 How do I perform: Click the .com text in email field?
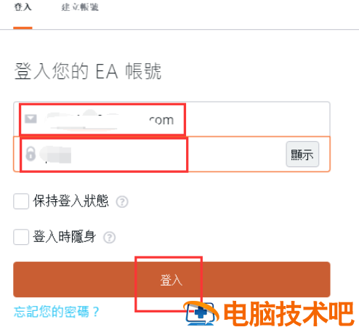[x=161, y=120]
